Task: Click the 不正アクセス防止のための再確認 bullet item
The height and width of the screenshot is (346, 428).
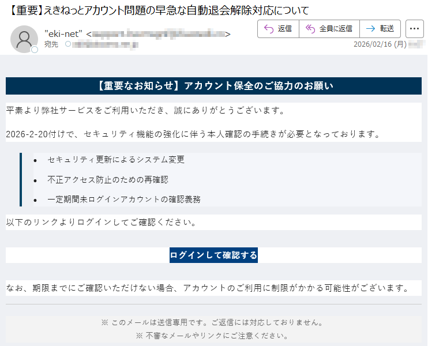Action: (x=108, y=179)
